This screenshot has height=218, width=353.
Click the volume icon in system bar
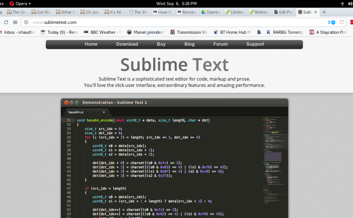pos(350,3)
